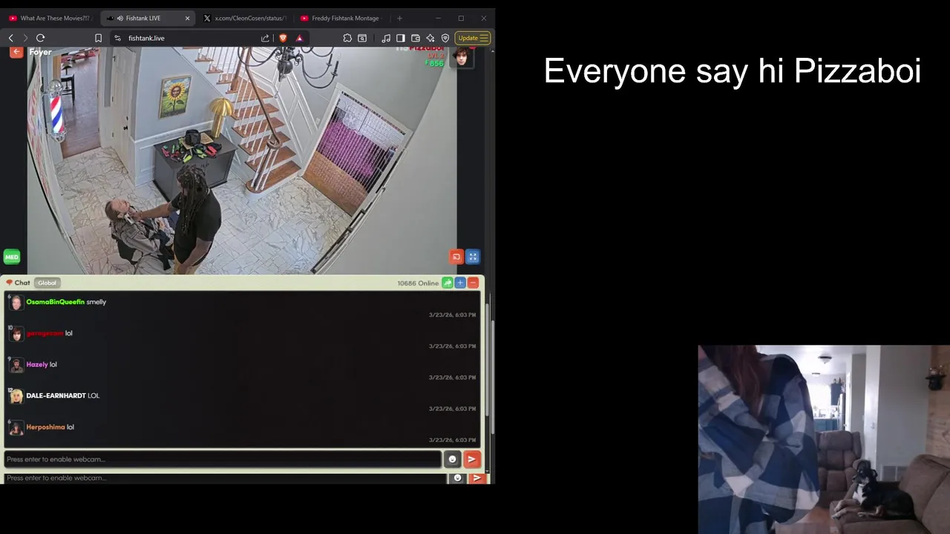Click garagecam's user name in chat
The height and width of the screenshot is (534, 950).
pyautogui.click(x=45, y=333)
